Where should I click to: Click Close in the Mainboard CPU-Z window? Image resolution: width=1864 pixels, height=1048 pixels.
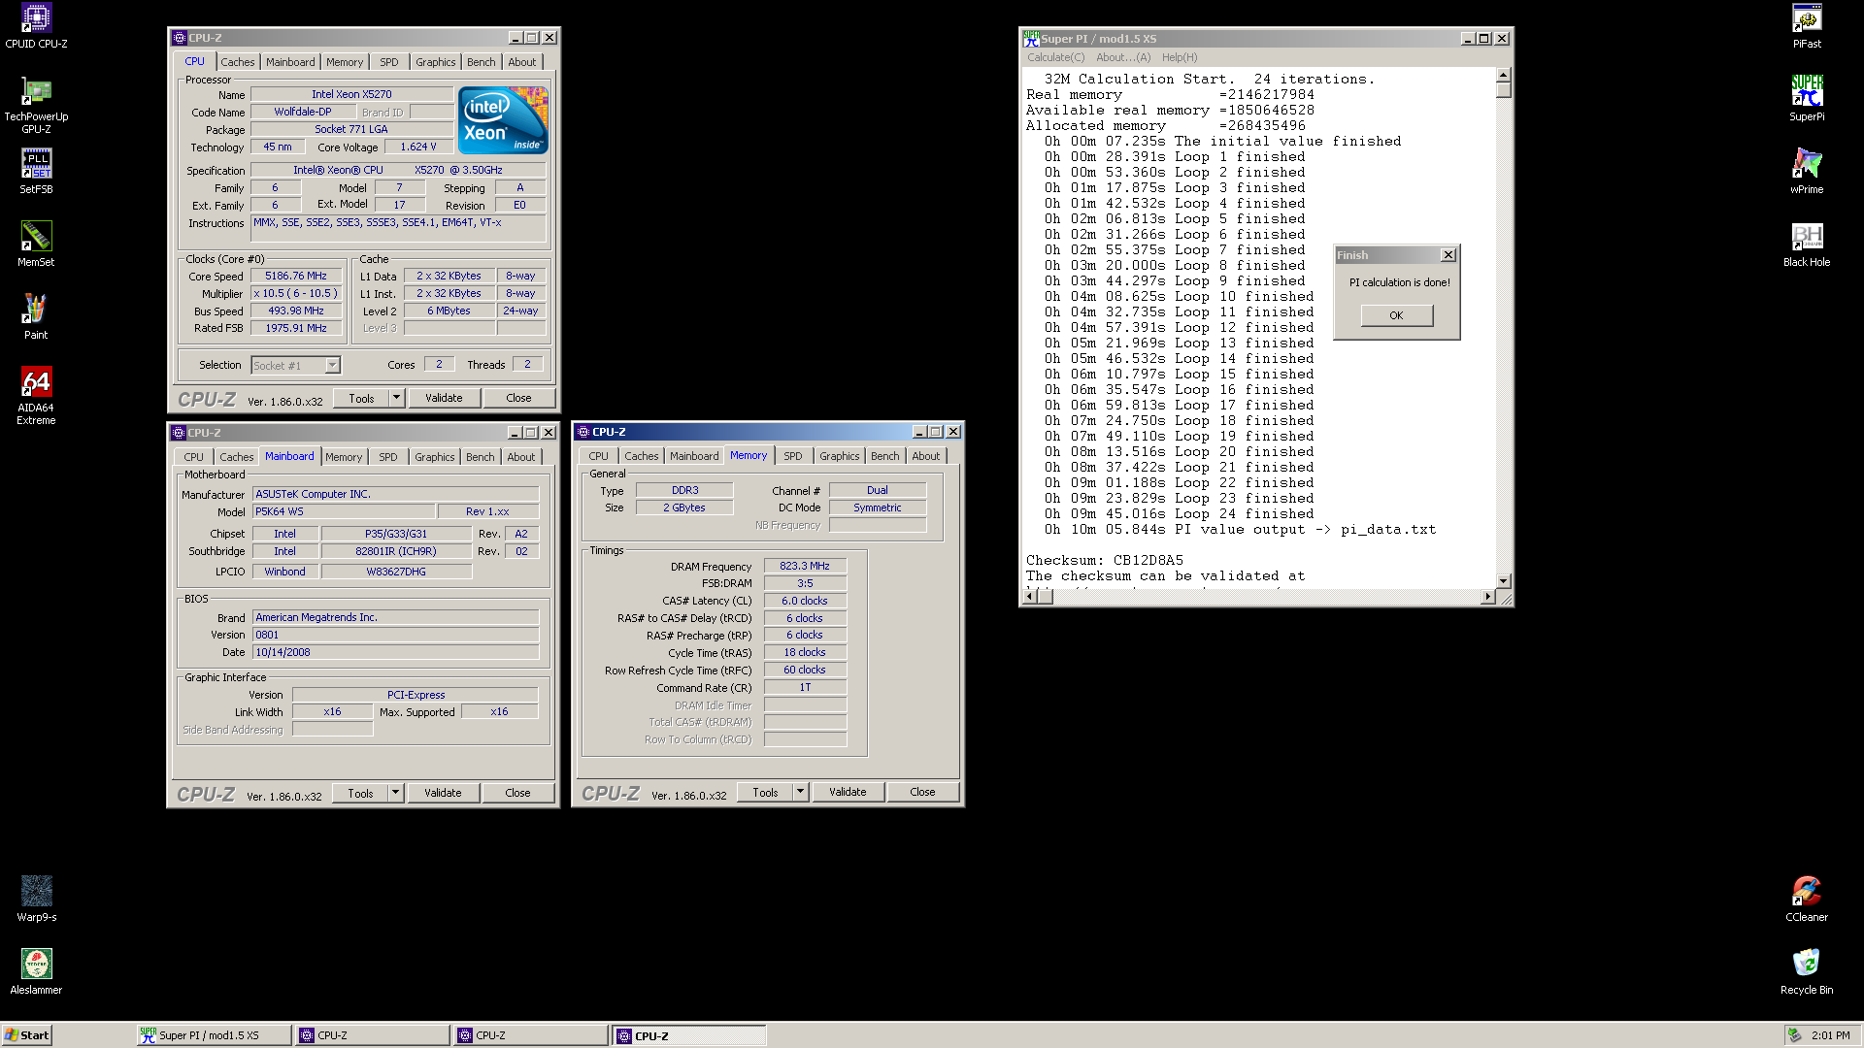517,793
